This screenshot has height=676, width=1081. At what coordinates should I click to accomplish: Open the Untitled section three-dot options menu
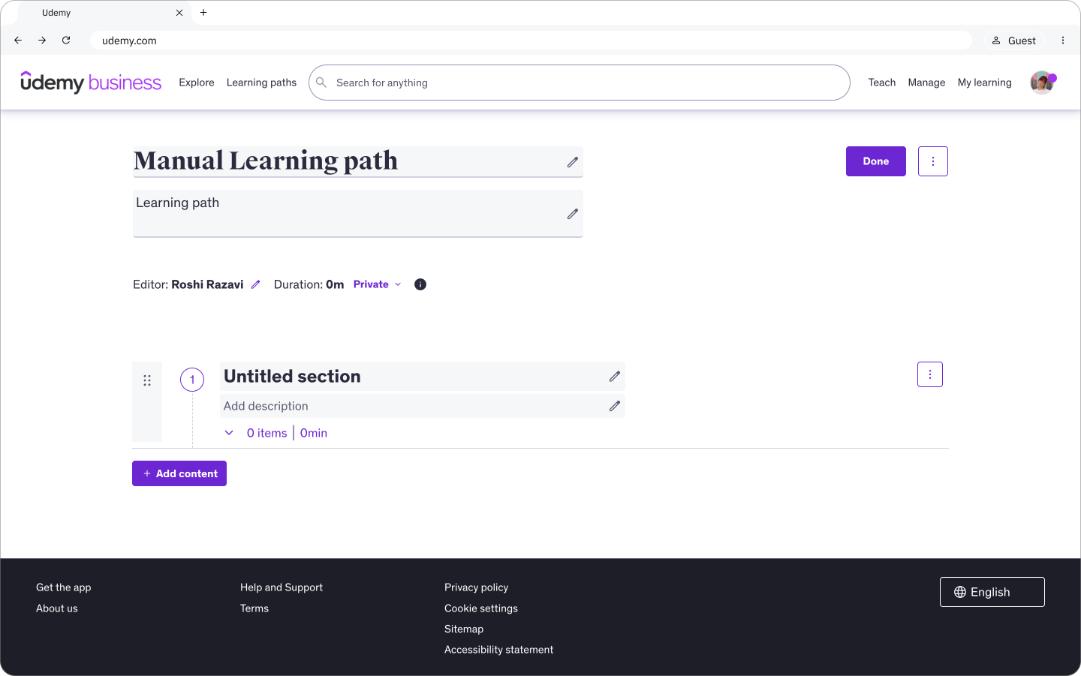point(930,374)
